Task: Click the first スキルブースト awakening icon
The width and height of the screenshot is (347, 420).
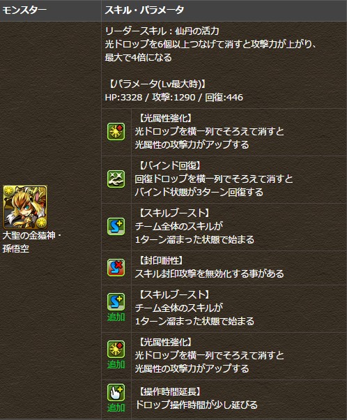Action: pyautogui.click(x=116, y=226)
